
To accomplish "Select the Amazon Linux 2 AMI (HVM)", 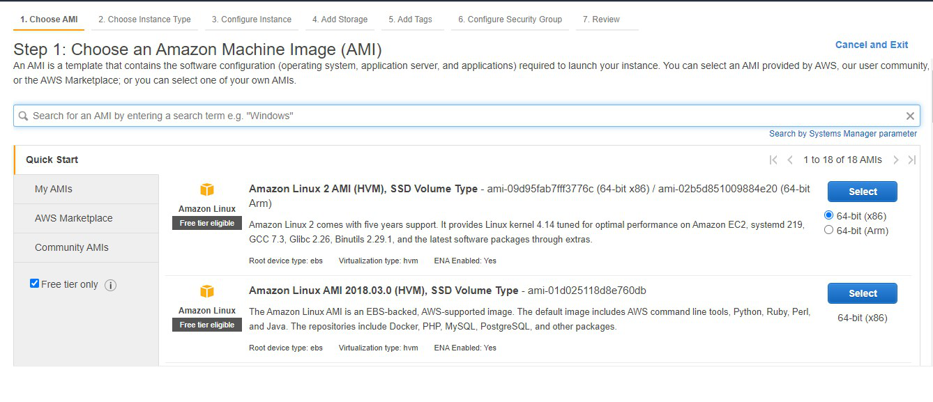I will click(x=862, y=192).
